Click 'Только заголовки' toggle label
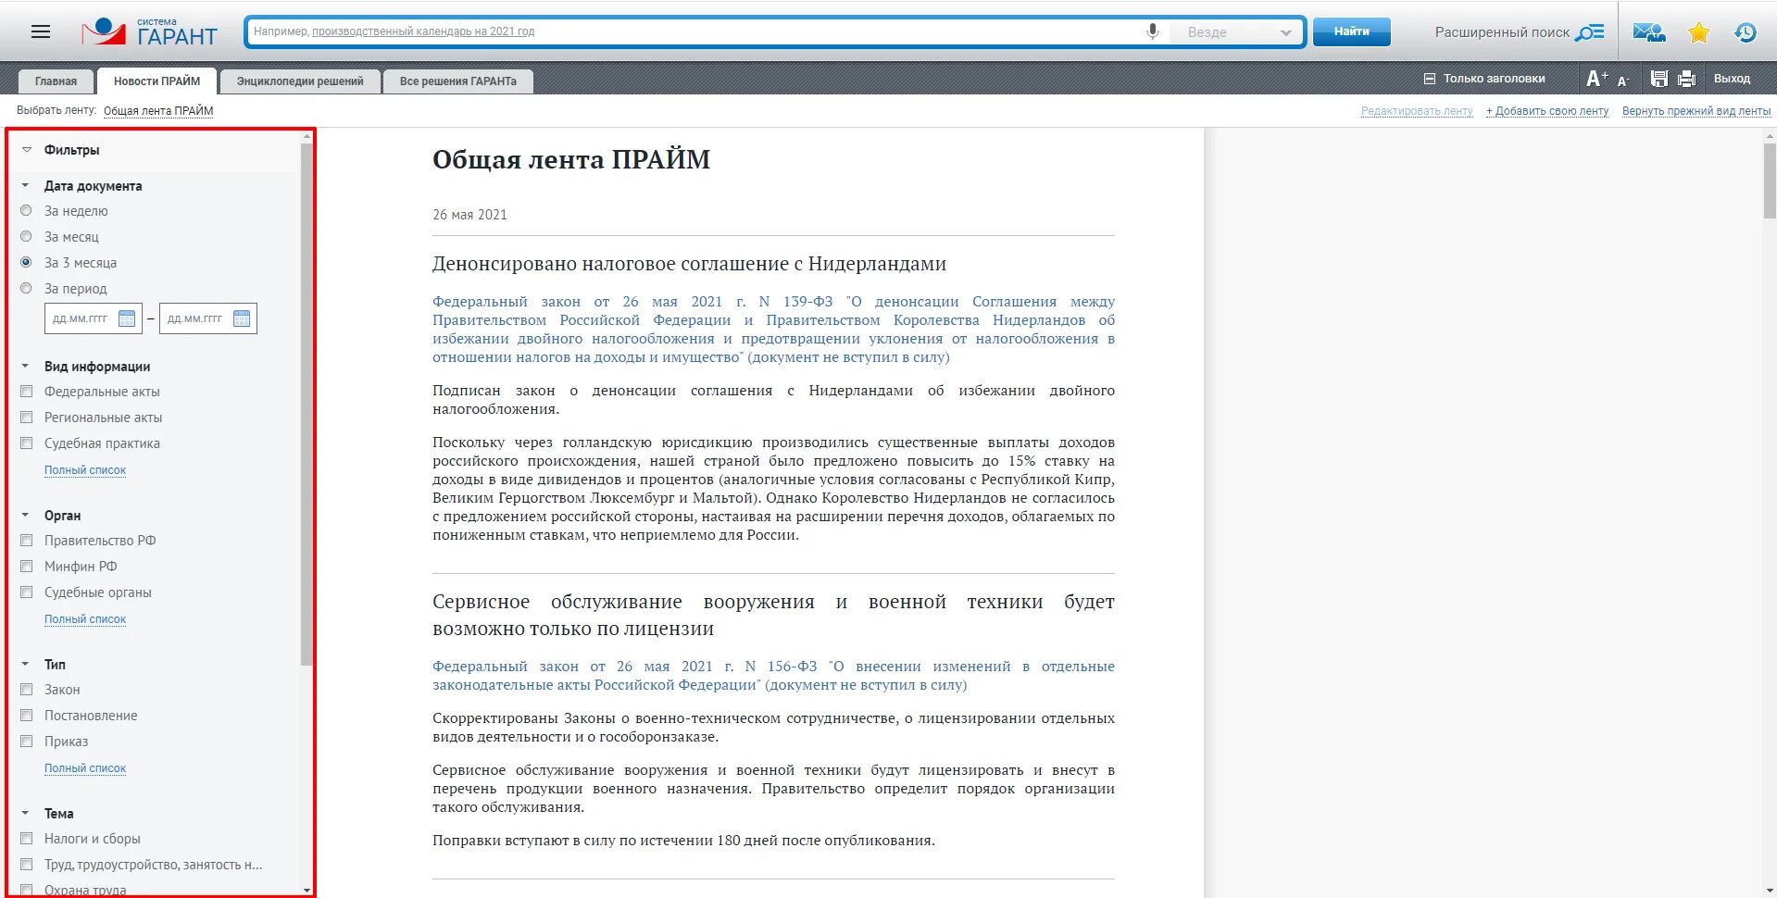Screen dimensions: 1777x898 tap(1494, 79)
